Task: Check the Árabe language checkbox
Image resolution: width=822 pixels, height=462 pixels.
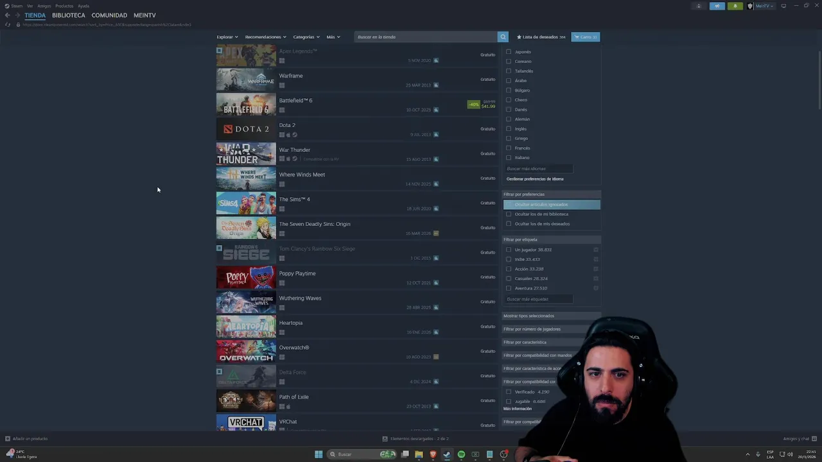Action: click(x=509, y=81)
